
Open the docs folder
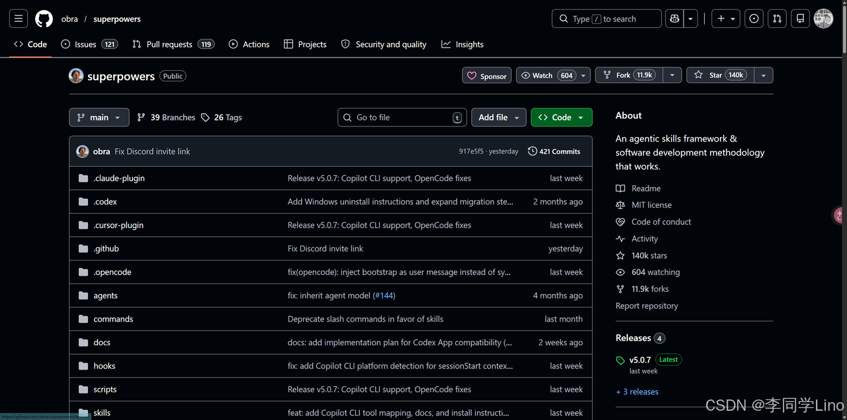[102, 343]
